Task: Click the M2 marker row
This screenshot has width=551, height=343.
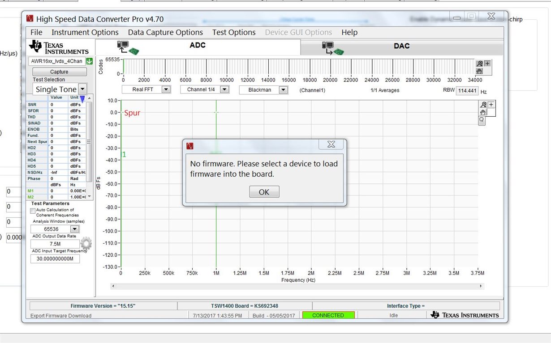Action: (x=56, y=197)
